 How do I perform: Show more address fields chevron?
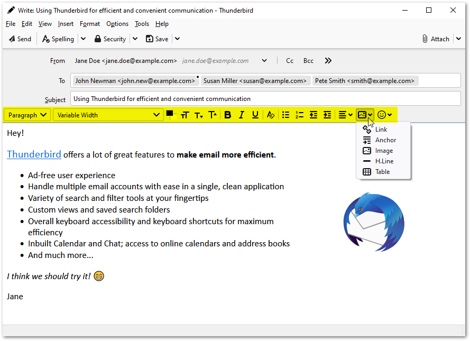pyautogui.click(x=328, y=61)
